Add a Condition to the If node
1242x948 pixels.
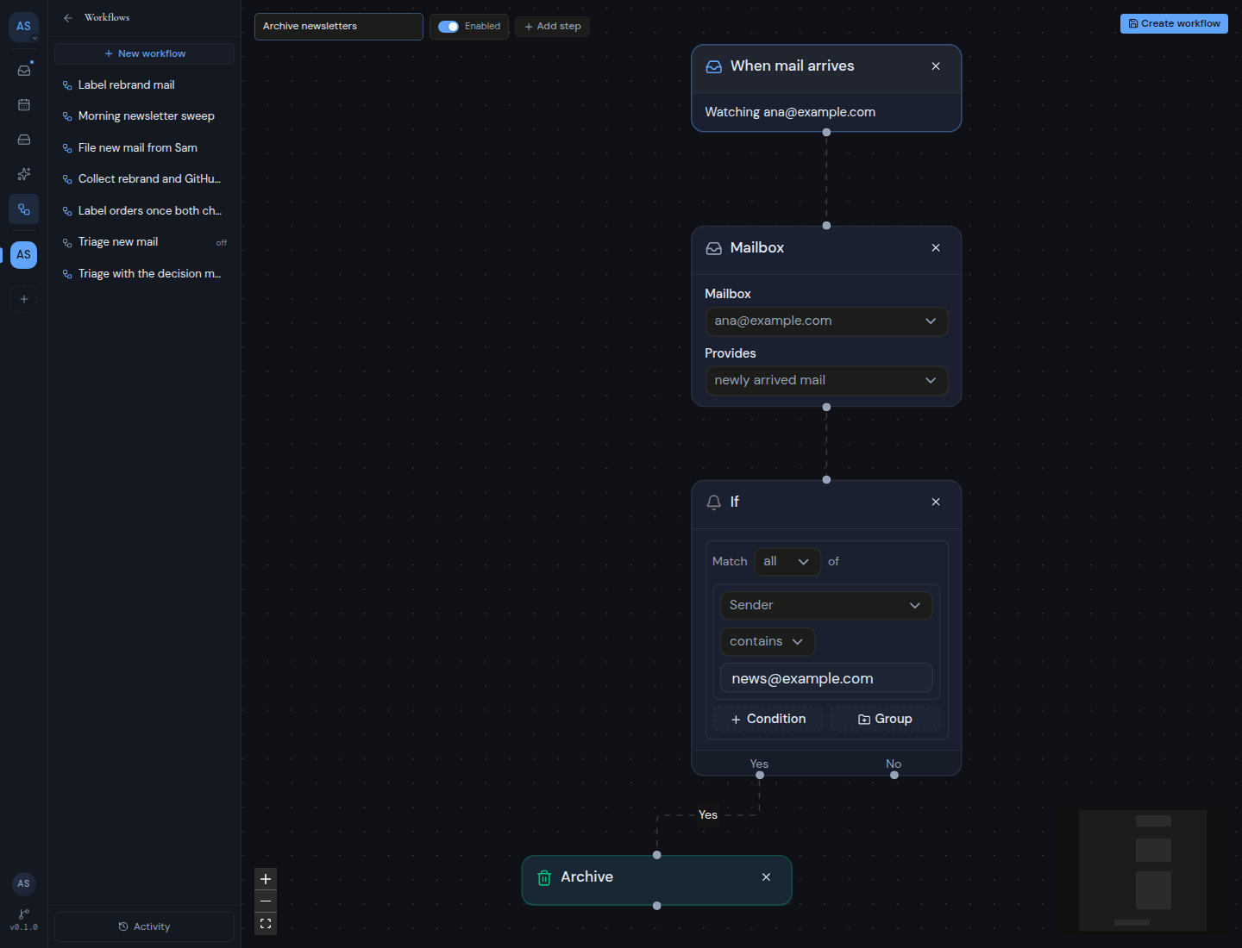tap(768, 720)
